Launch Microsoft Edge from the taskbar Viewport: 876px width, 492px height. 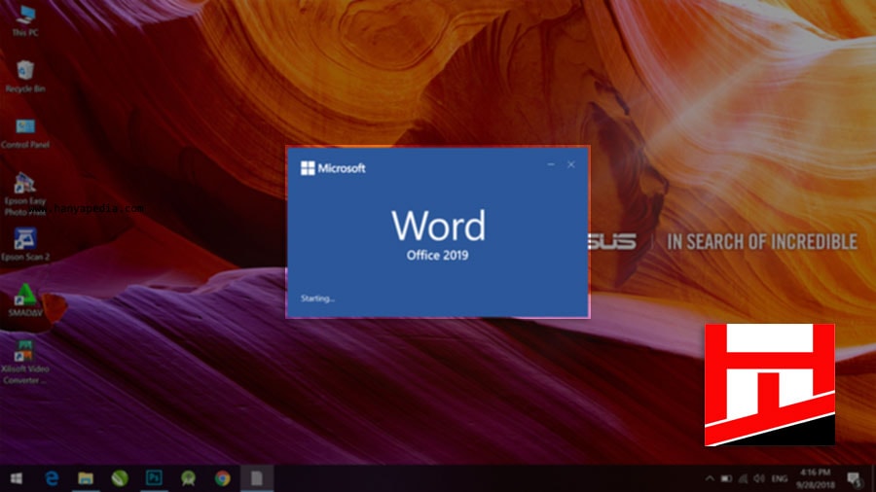pos(52,478)
